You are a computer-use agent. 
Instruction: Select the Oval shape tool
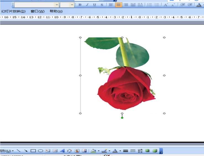40,151
